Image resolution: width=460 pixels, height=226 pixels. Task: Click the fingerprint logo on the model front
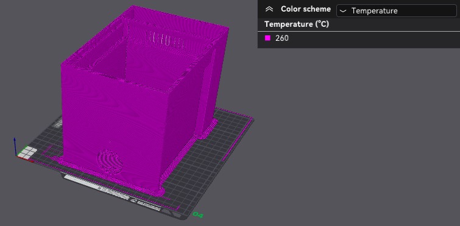pos(110,162)
